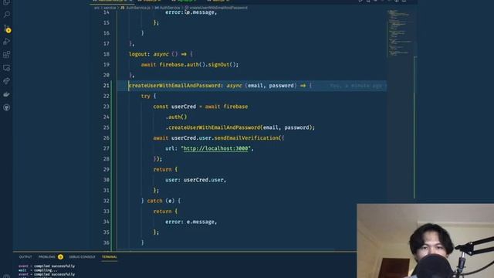Click the yellow Problems count badge

(60, 257)
